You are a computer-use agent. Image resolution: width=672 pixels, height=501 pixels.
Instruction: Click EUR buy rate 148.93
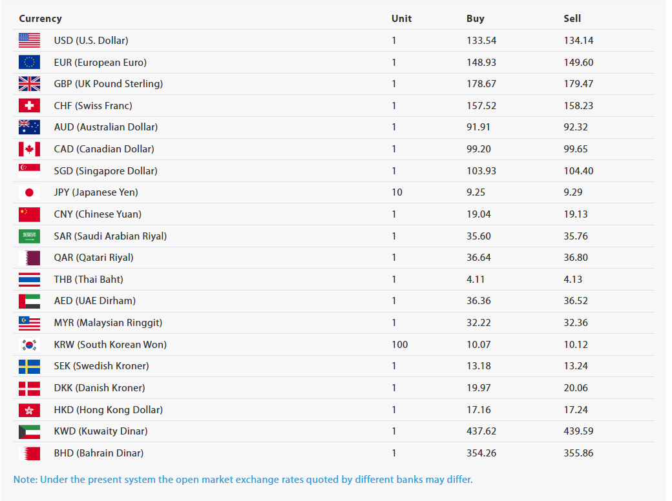point(481,63)
